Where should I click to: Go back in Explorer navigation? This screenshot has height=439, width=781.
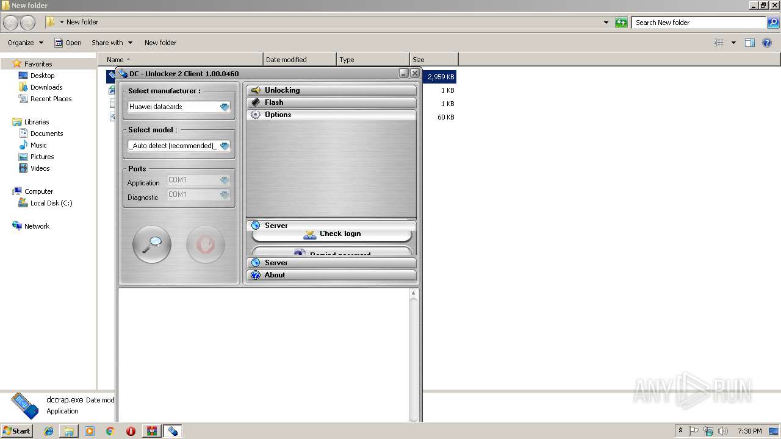tap(11, 23)
